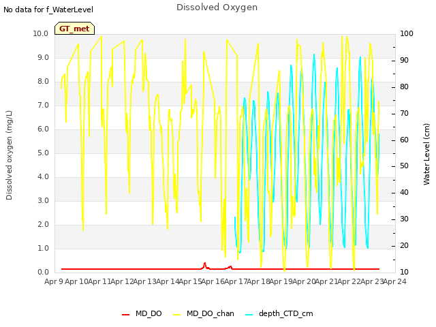Click the Water Level (cm) axis label
436x327 pixels.
[x=426, y=155]
